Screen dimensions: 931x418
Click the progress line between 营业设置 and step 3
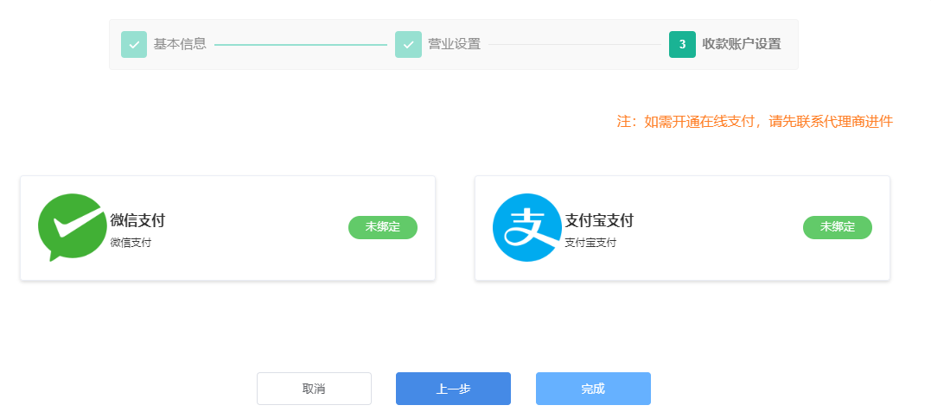coord(574,44)
